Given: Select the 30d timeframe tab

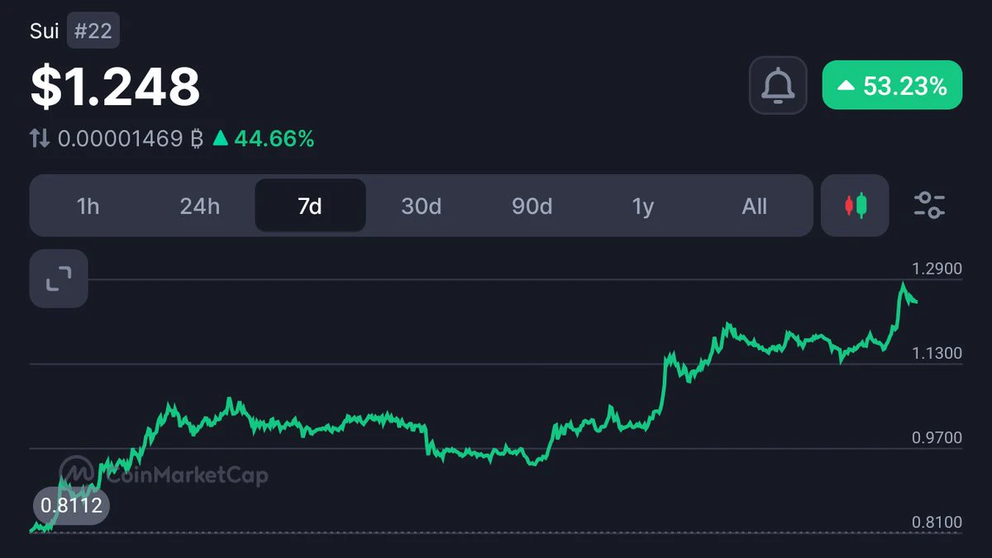Looking at the screenshot, I should (x=421, y=206).
